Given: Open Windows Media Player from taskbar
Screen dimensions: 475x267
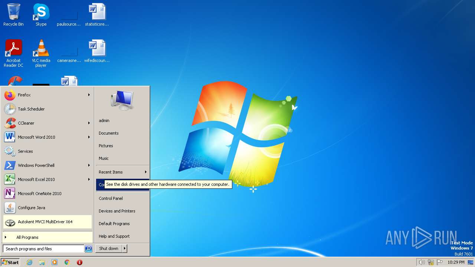Looking at the screenshot, I should click(x=55, y=262).
